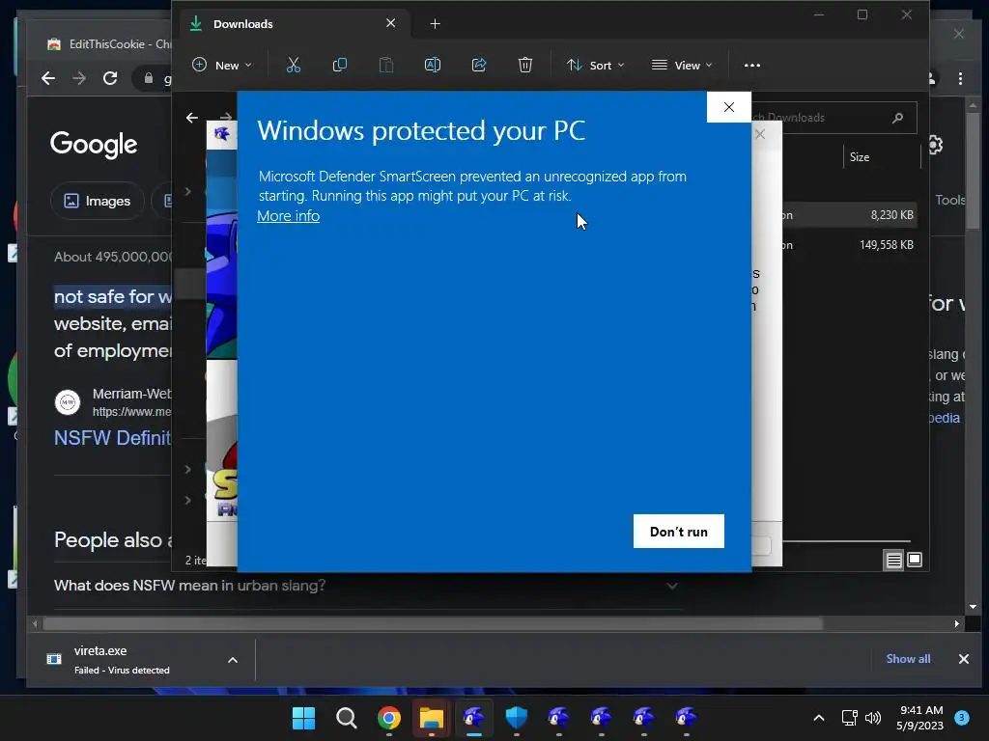This screenshot has width=989, height=741.
Task: Reload the Chrome page
Action: pos(110,78)
